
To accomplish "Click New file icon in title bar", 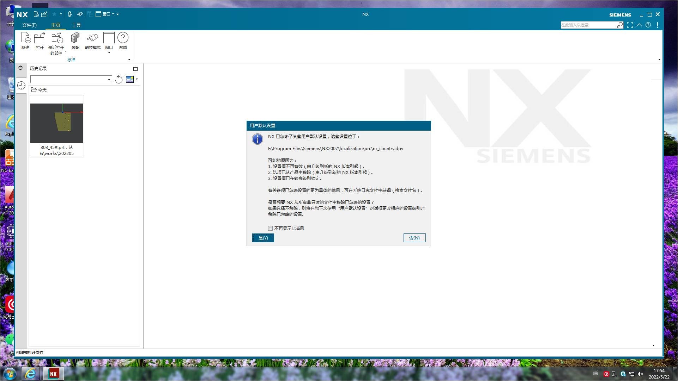I will (x=36, y=14).
